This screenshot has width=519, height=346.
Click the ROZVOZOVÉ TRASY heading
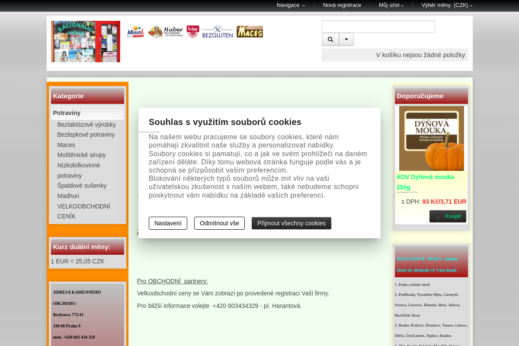[x=427, y=264]
